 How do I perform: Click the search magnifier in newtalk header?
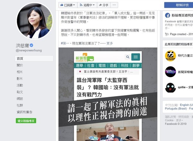point(128,57)
